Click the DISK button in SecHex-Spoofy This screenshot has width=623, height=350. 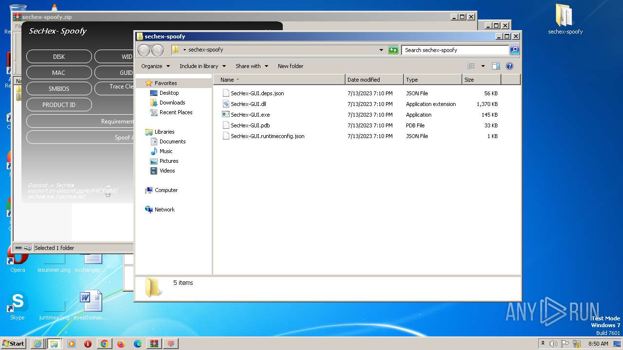(59, 56)
